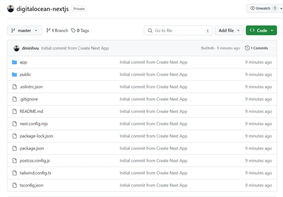The width and height of the screenshot is (283, 197).
Task: Click the file icon beside tsconfig.json
Action: (14, 185)
